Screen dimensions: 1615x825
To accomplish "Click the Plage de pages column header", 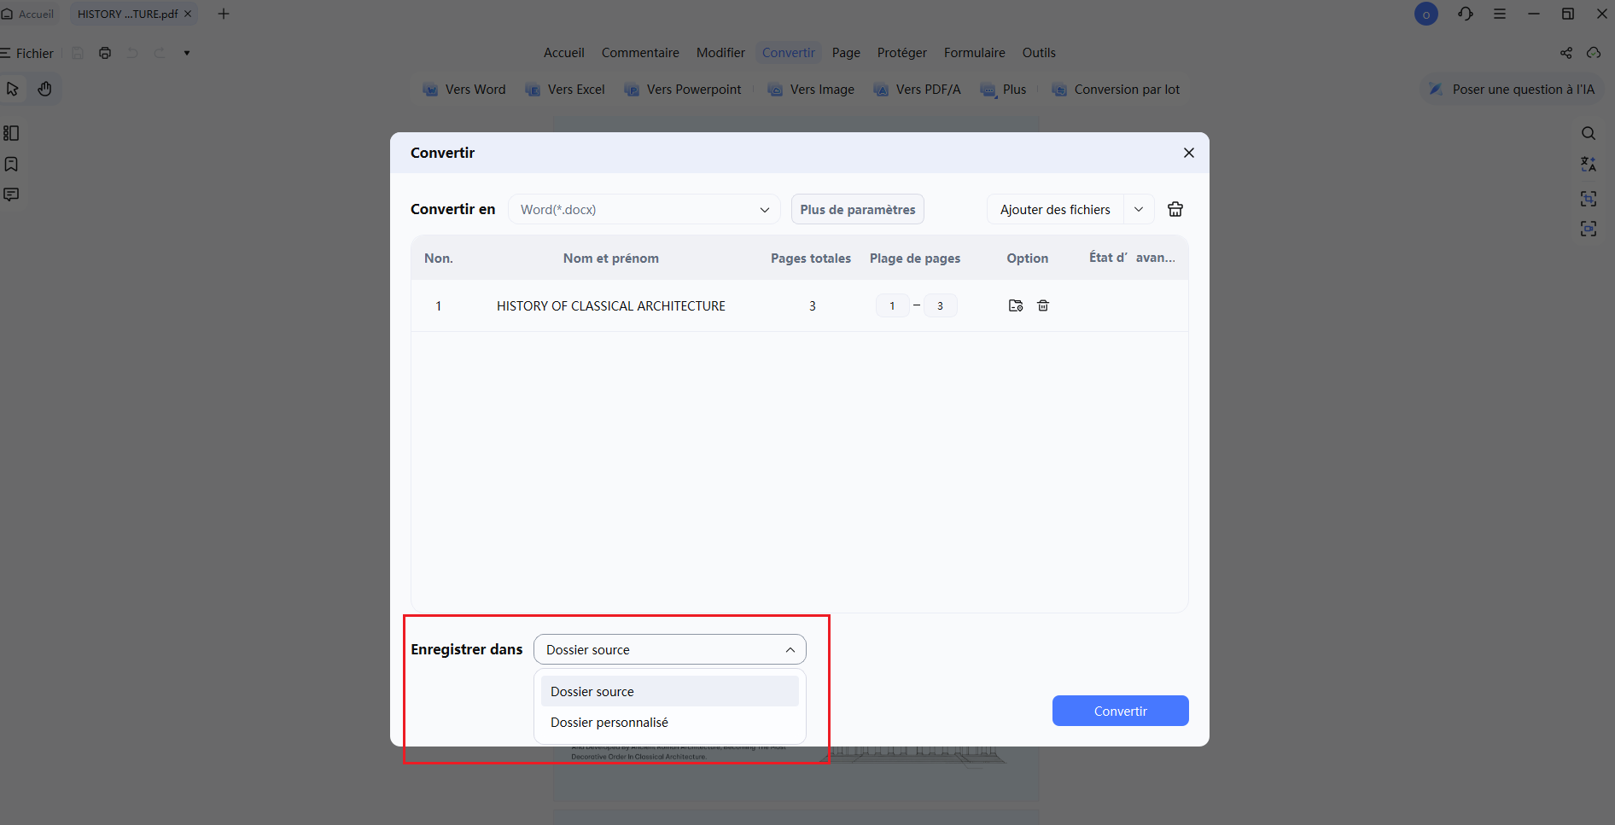I will (x=915, y=258).
